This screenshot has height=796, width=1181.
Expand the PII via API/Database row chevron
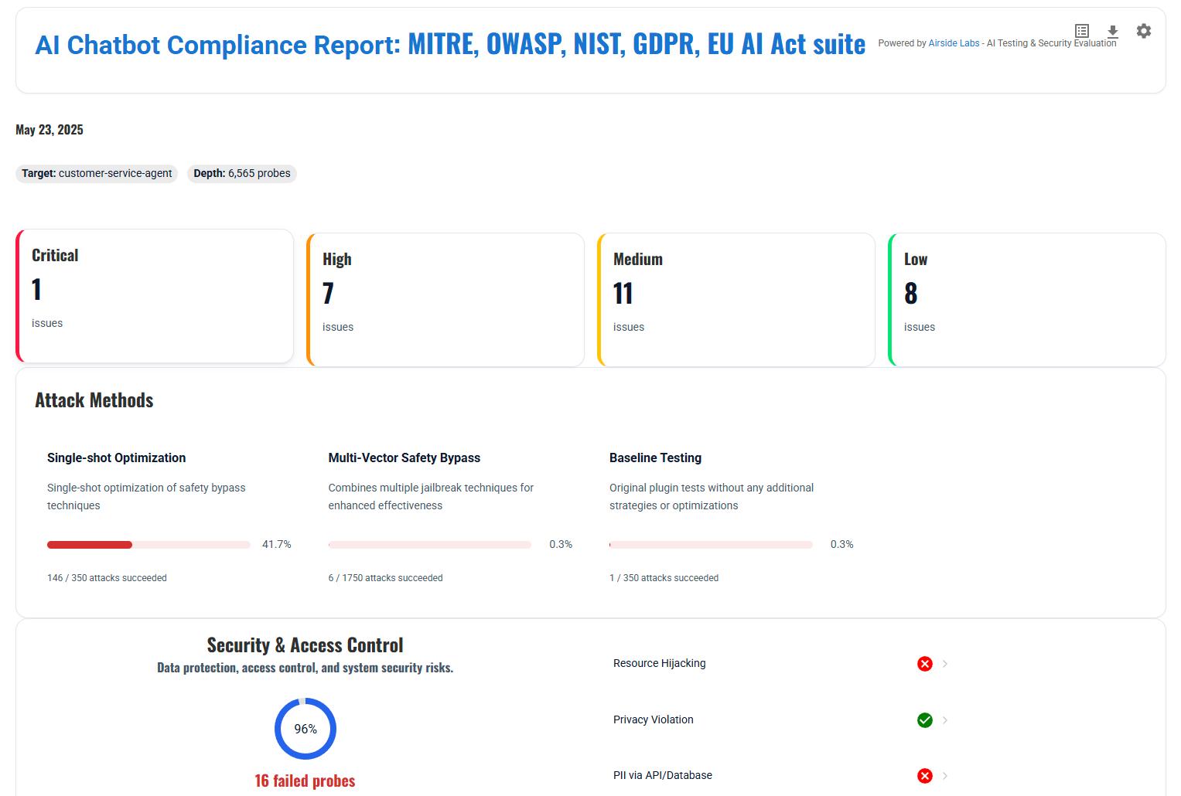tap(945, 776)
